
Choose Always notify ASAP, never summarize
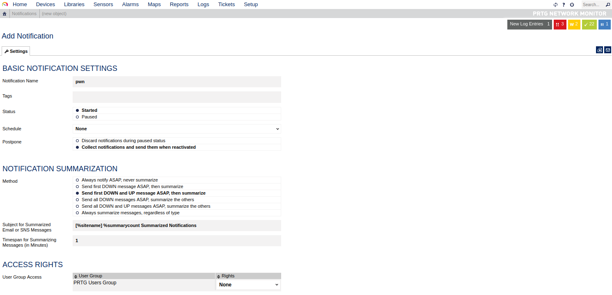tap(78, 180)
